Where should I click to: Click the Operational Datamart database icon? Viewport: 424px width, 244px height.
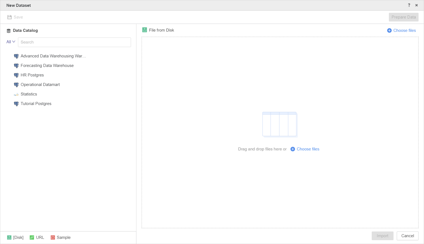(16, 85)
